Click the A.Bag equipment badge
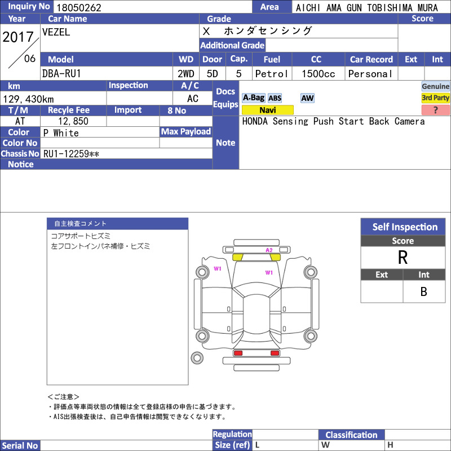 pyautogui.click(x=253, y=98)
